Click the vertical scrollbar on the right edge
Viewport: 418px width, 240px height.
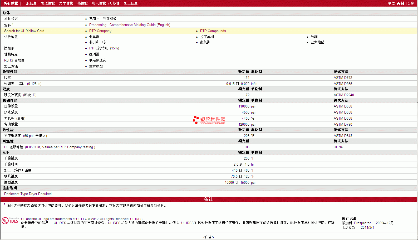click(417, 120)
